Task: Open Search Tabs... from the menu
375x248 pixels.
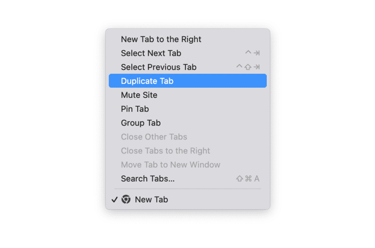Action: tap(148, 179)
